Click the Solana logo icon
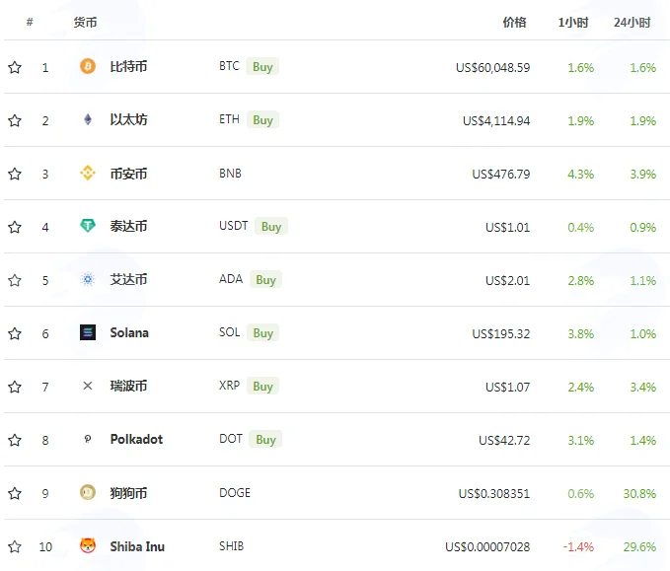The image size is (670, 571). [88, 332]
